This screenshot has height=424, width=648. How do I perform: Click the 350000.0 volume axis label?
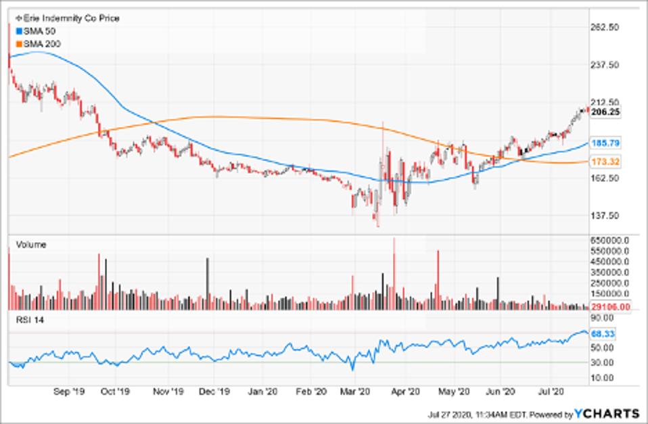(610, 273)
